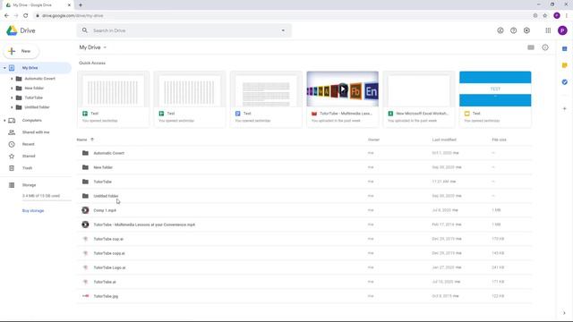The image size is (573, 322).
Task: Click the browser Back arrow
Action: coord(6,16)
